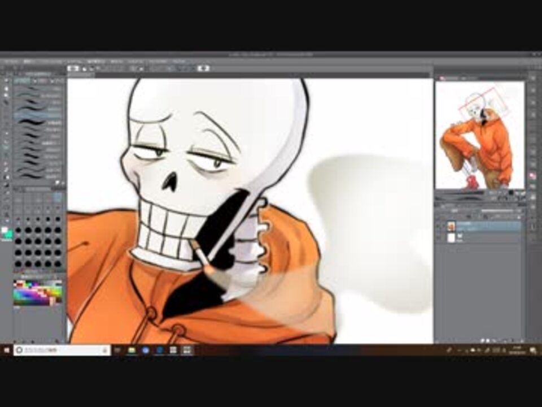542x407 pixels.
Task: Select the Operation tool in tool palette
Action: 6,95
